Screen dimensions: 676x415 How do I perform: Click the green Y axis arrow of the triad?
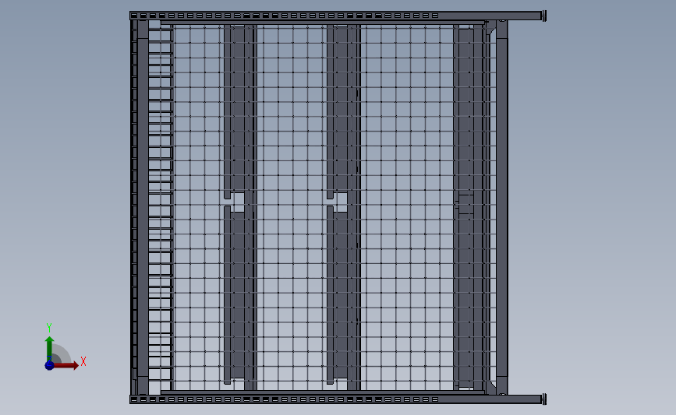click(50, 349)
